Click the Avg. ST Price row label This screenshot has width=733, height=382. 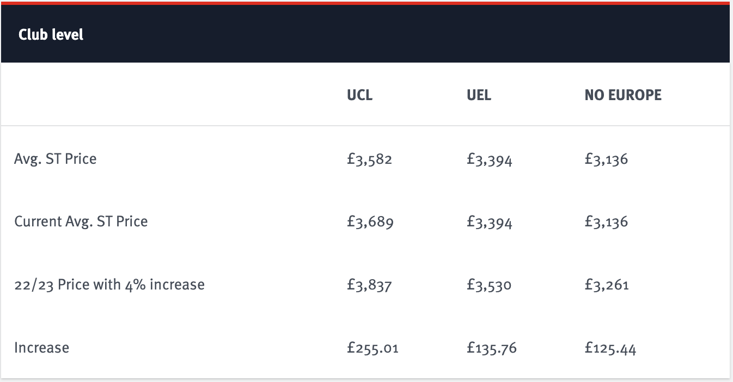56,159
